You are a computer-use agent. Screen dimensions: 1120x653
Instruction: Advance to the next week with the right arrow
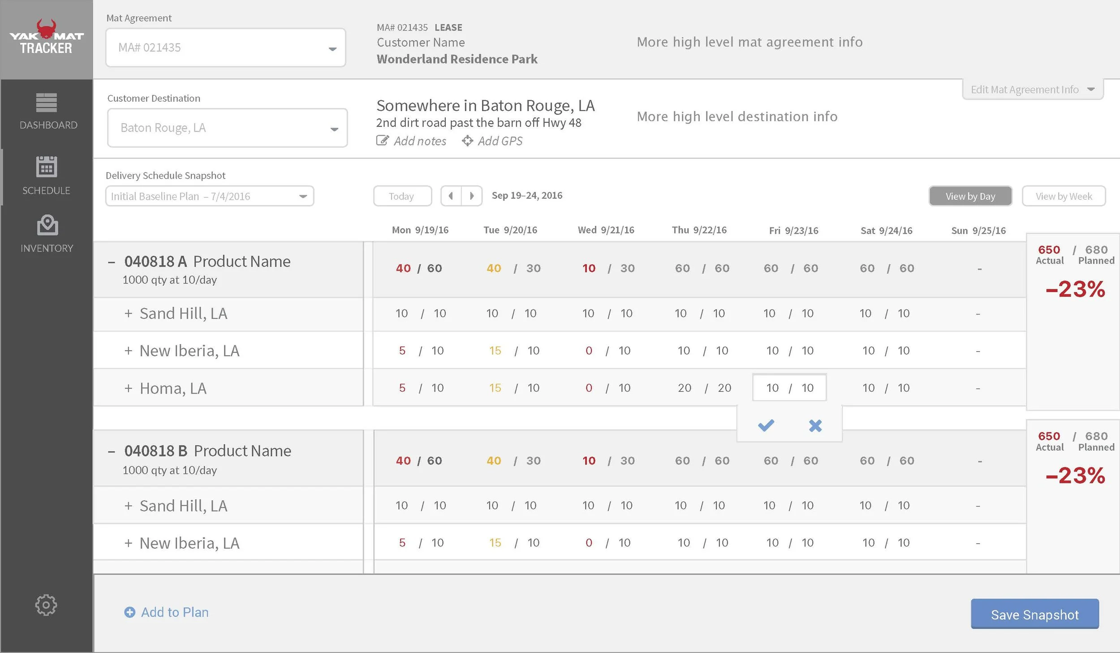pyautogui.click(x=471, y=195)
